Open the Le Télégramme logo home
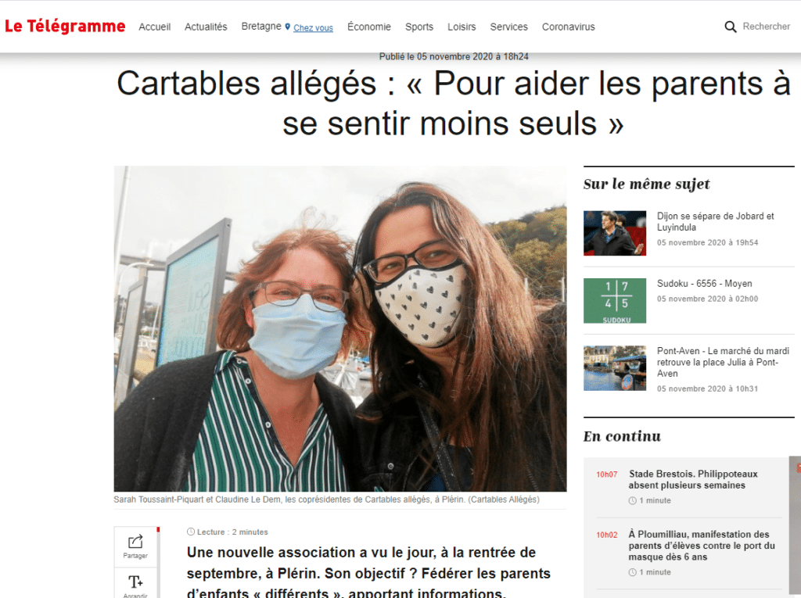 click(x=65, y=26)
